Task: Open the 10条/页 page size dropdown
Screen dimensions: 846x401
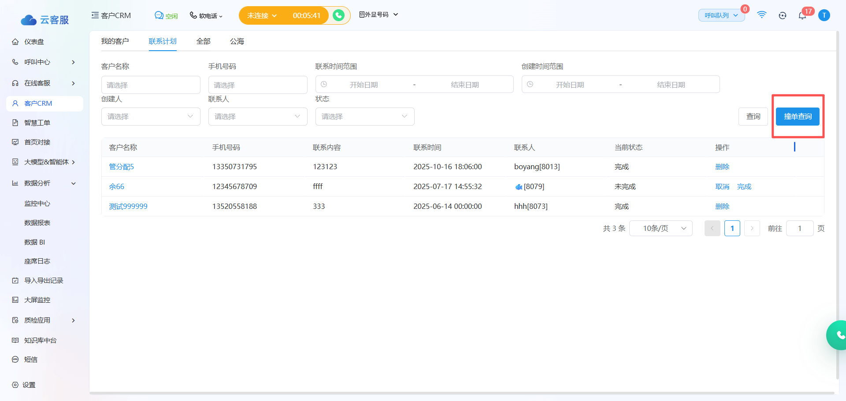Action: tap(660, 228)
